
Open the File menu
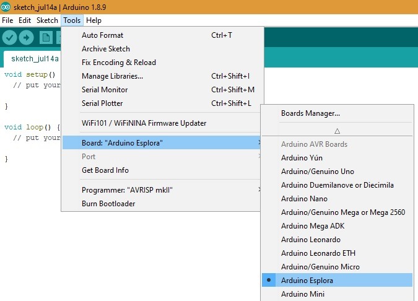7,20
